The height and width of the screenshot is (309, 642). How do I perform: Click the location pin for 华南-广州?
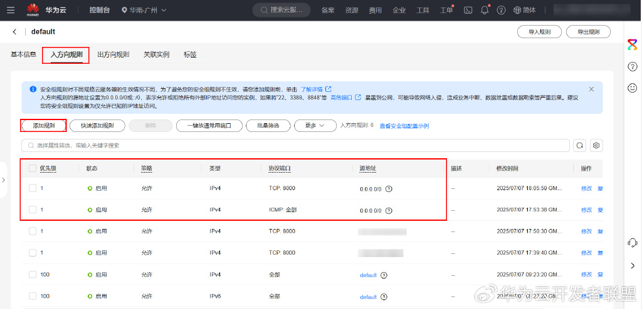coord(125,10)
